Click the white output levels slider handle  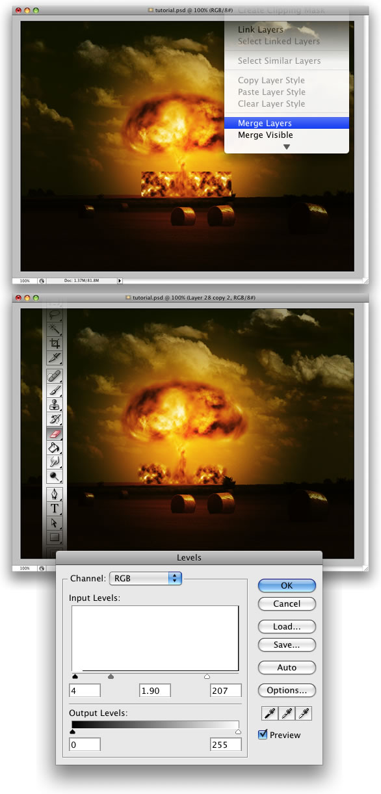tap(238, 732)
